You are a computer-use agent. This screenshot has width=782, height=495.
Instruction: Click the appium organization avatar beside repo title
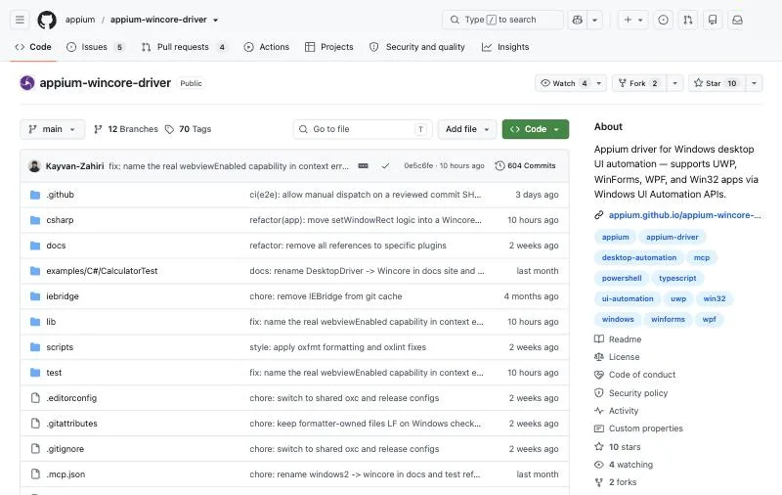pyautogui.click(x=27, y=83)
